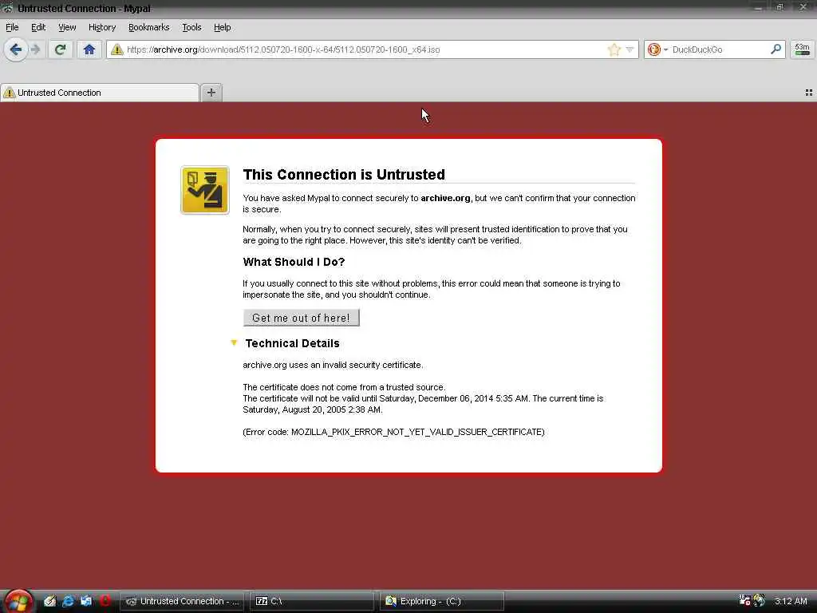Open the Bookmarks menu

click(x=149, y=27)
